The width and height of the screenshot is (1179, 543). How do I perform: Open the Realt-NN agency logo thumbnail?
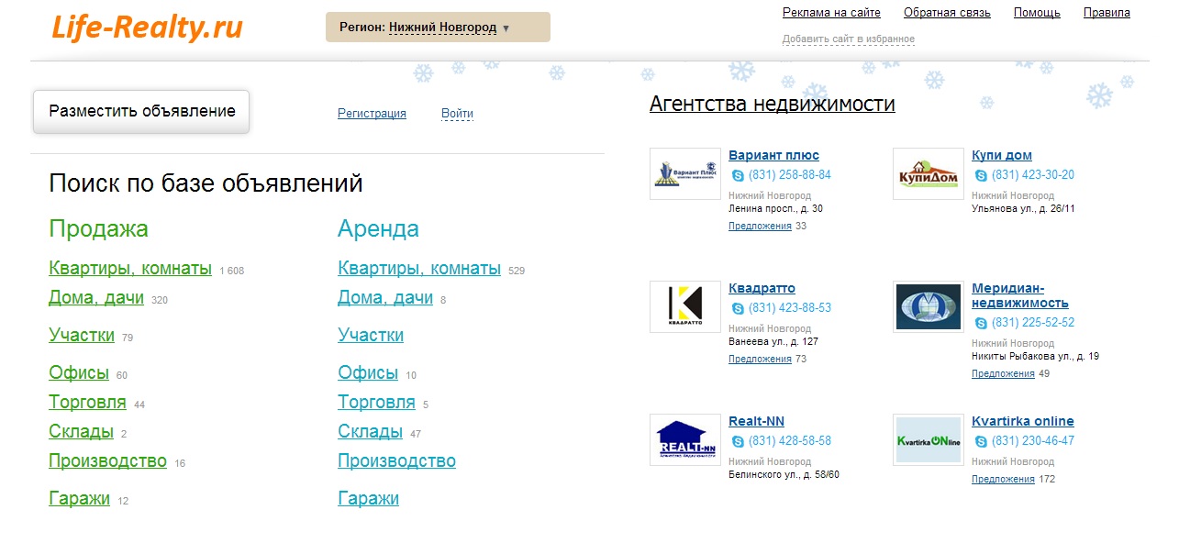click(x=684, y=439)
